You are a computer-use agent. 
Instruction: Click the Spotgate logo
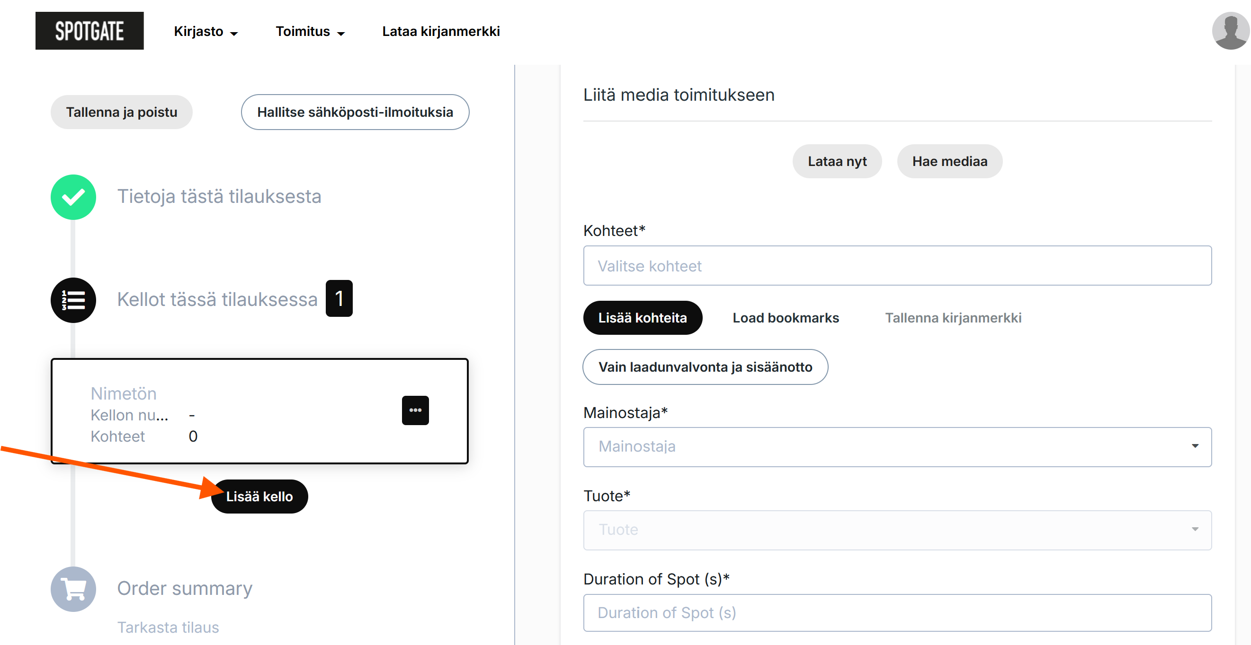89,31
